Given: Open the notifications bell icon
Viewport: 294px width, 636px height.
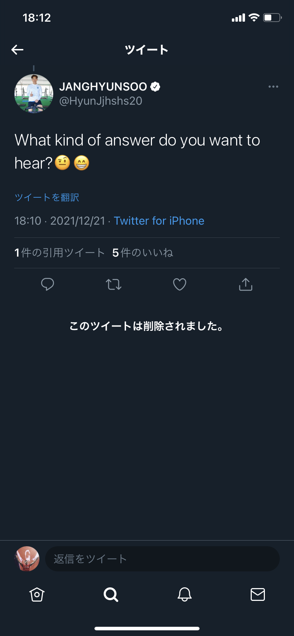Looking at the screenshot, I should [x=185, y=594].
